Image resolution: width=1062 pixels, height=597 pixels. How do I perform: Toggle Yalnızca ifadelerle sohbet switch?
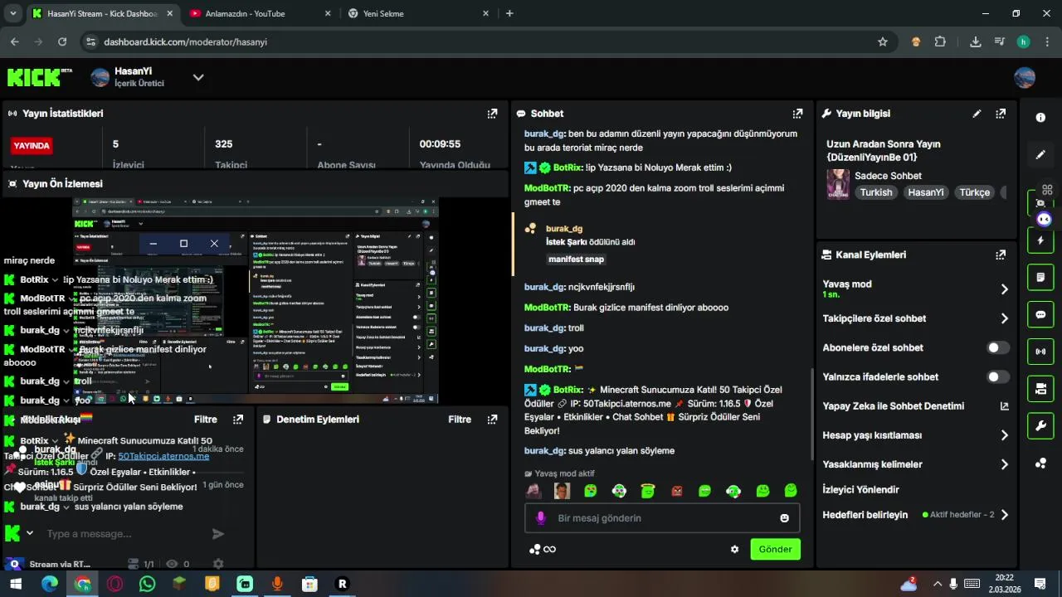[x=998, y=376]
